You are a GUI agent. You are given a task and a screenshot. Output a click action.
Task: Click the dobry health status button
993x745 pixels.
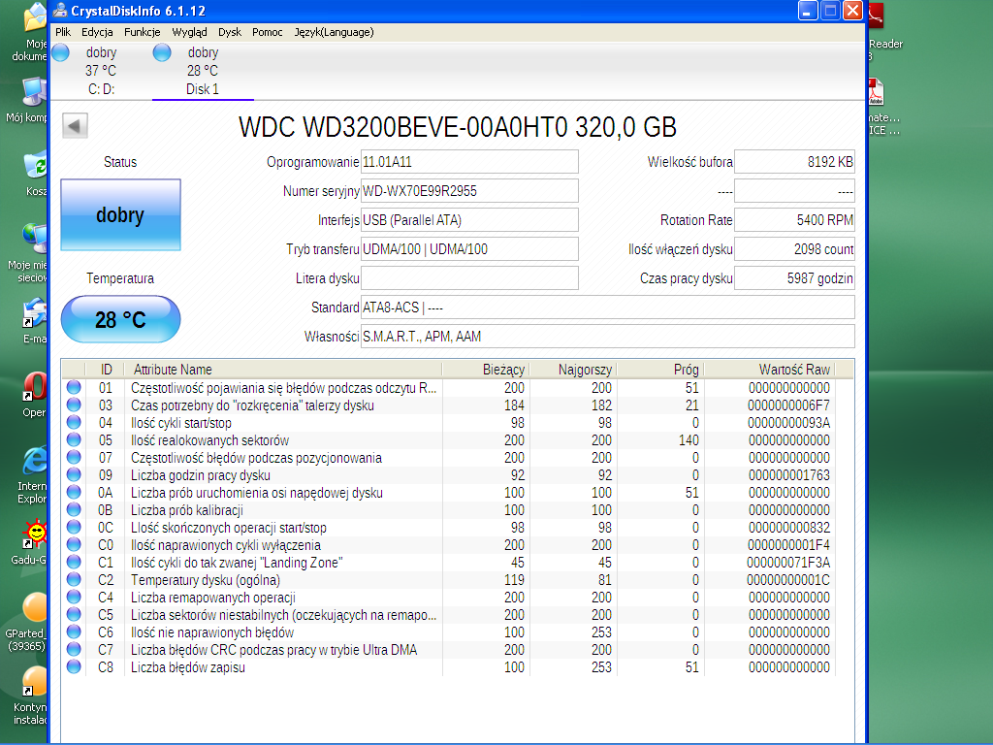[x=120, y=214]
